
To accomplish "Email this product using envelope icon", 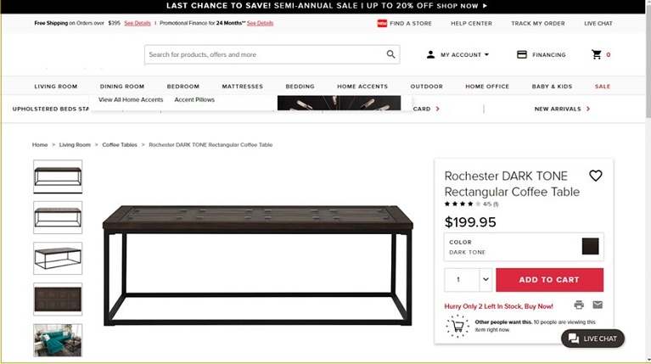I will coord(598,305).
